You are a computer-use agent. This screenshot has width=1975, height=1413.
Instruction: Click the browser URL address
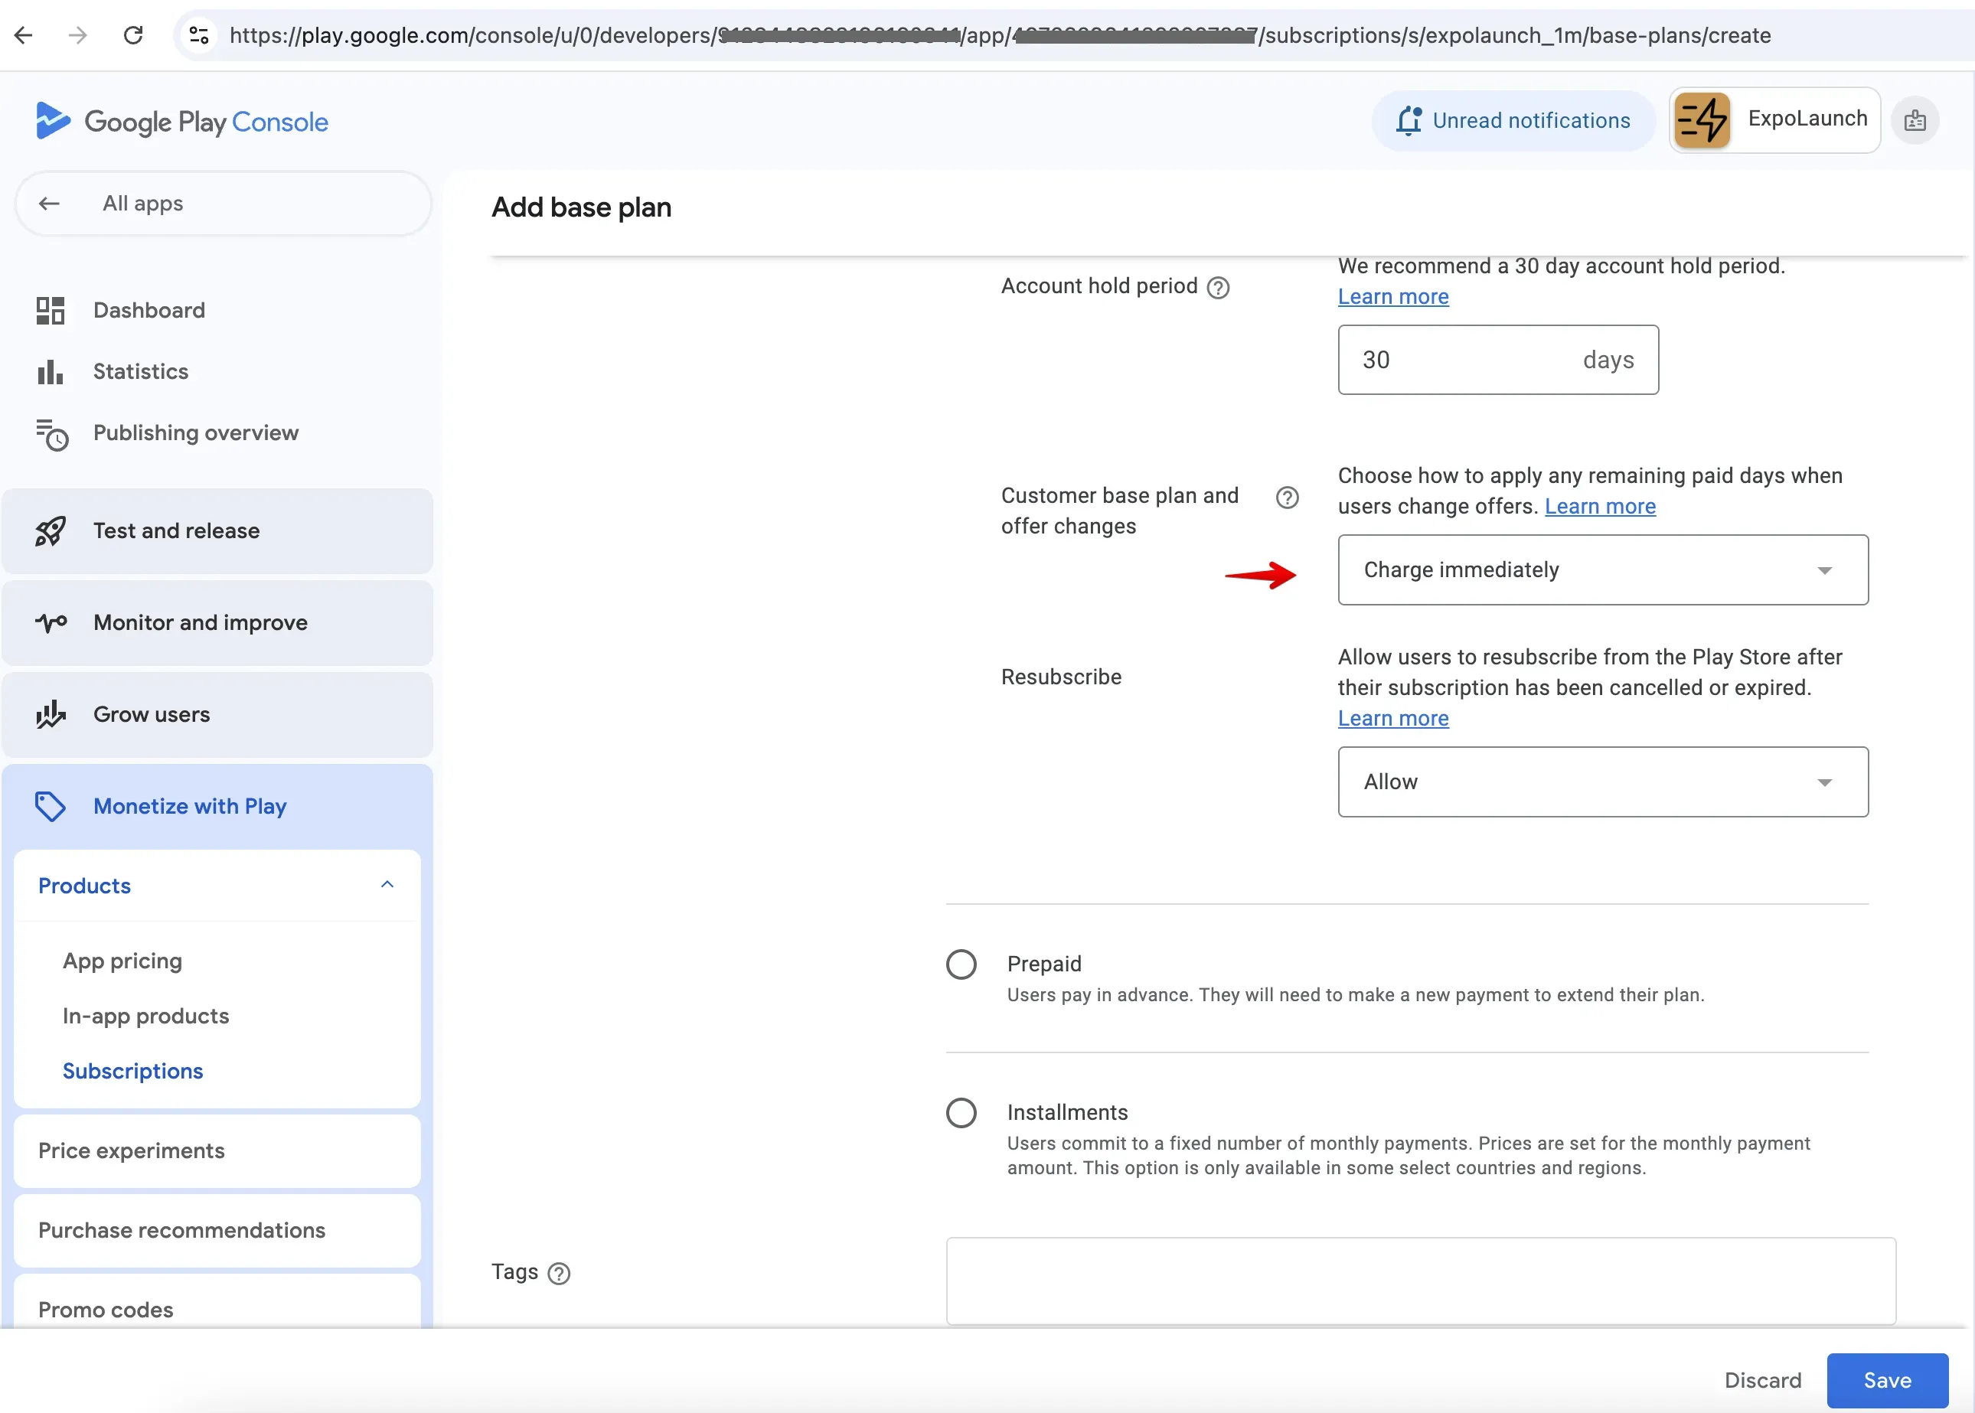point(1000,36)
